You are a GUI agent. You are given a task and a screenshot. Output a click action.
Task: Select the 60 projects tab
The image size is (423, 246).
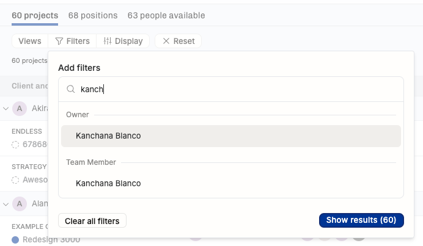pos(35,15)
